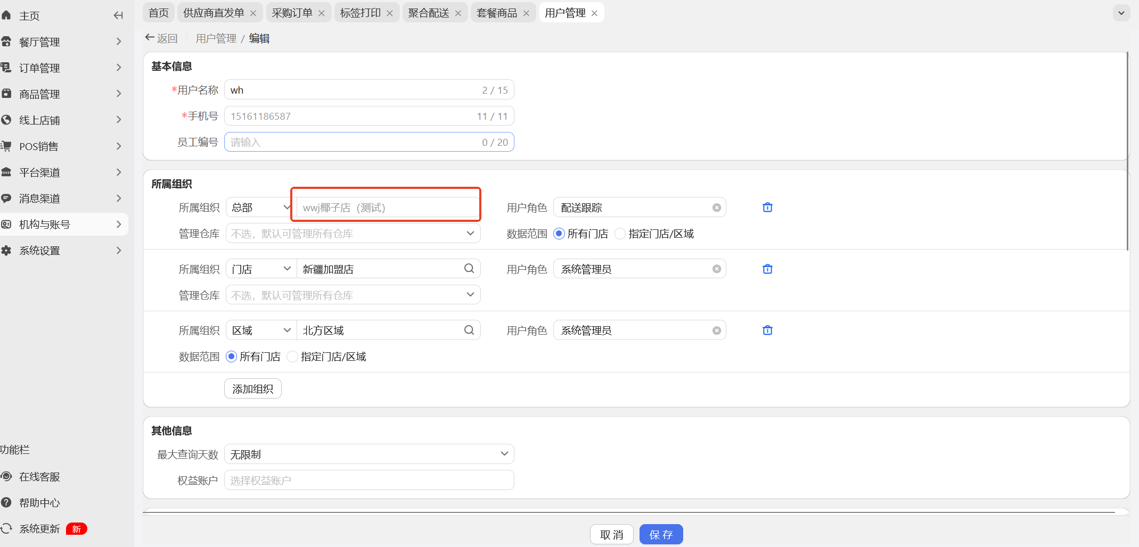
Task: Click the 添加组织 button
Action: 253,389
